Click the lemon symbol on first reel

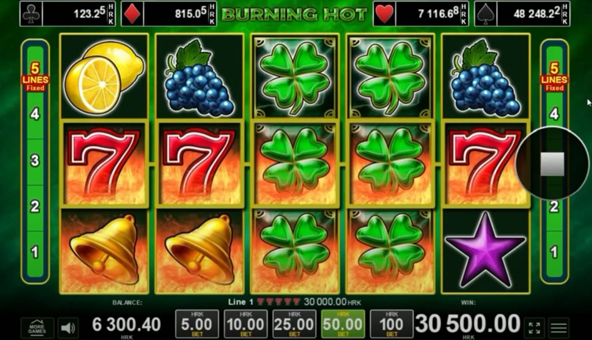coord(104,77)
